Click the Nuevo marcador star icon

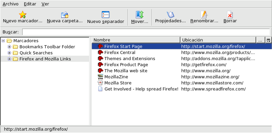23,15
